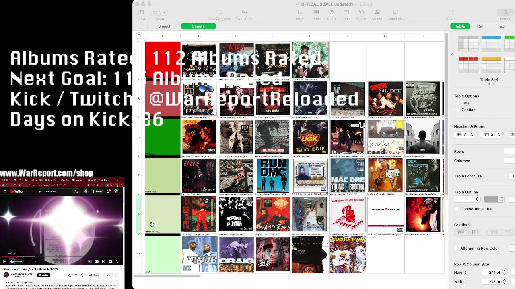This screenshot has height=289, width=515.
Task: Enable the table Caption checkbox
Action: [x=458, y=110]
